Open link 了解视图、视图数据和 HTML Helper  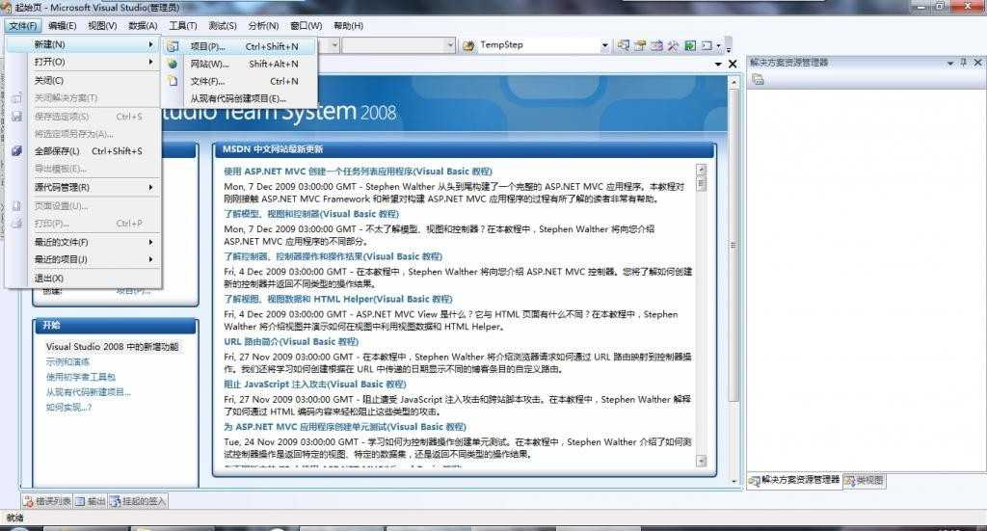(338, 300)
